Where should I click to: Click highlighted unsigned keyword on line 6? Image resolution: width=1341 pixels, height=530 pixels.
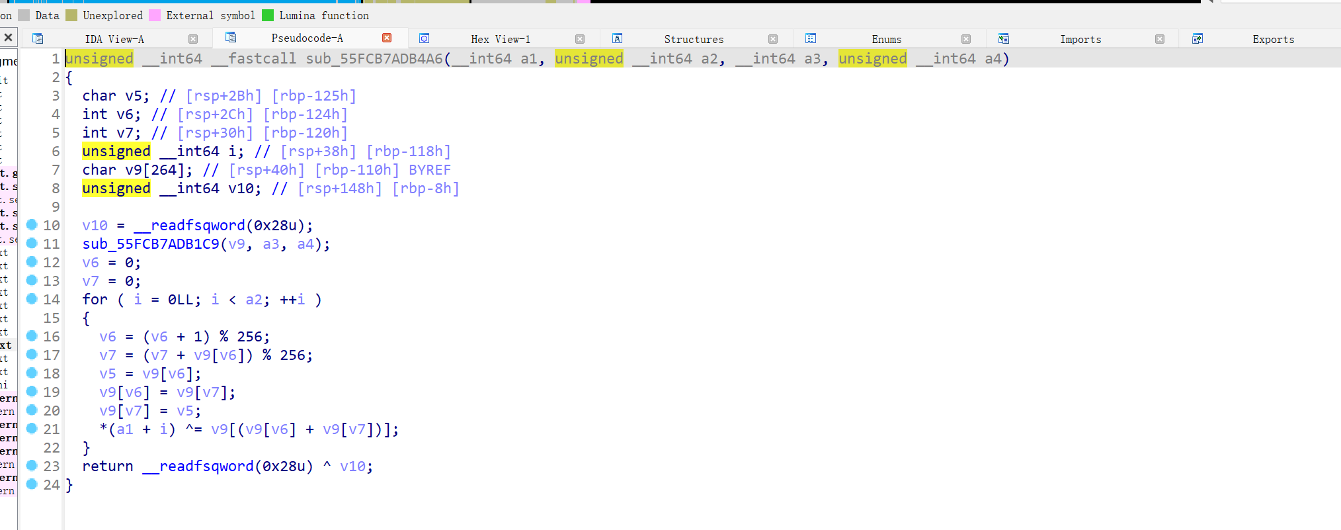tap(116, 152)
